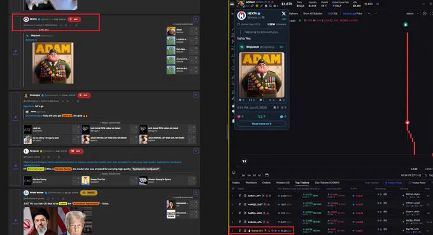This screenshot has width=433, height=235.
Task: Click the red 5 badge on threadguy post
Action: [x=84, y=96]
